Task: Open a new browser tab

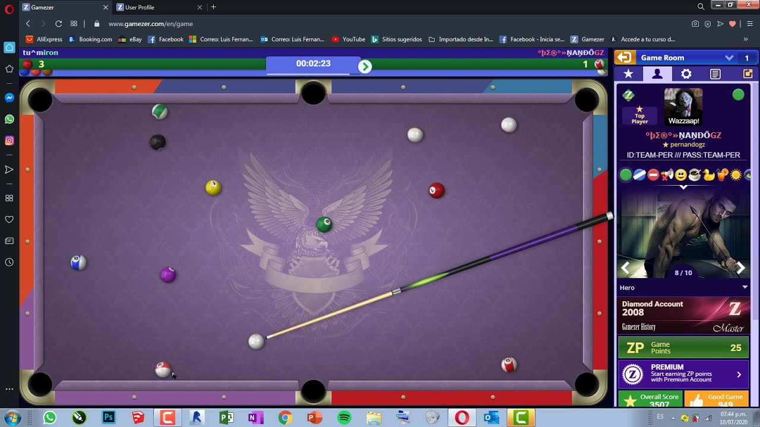Action: click(214, 7)
